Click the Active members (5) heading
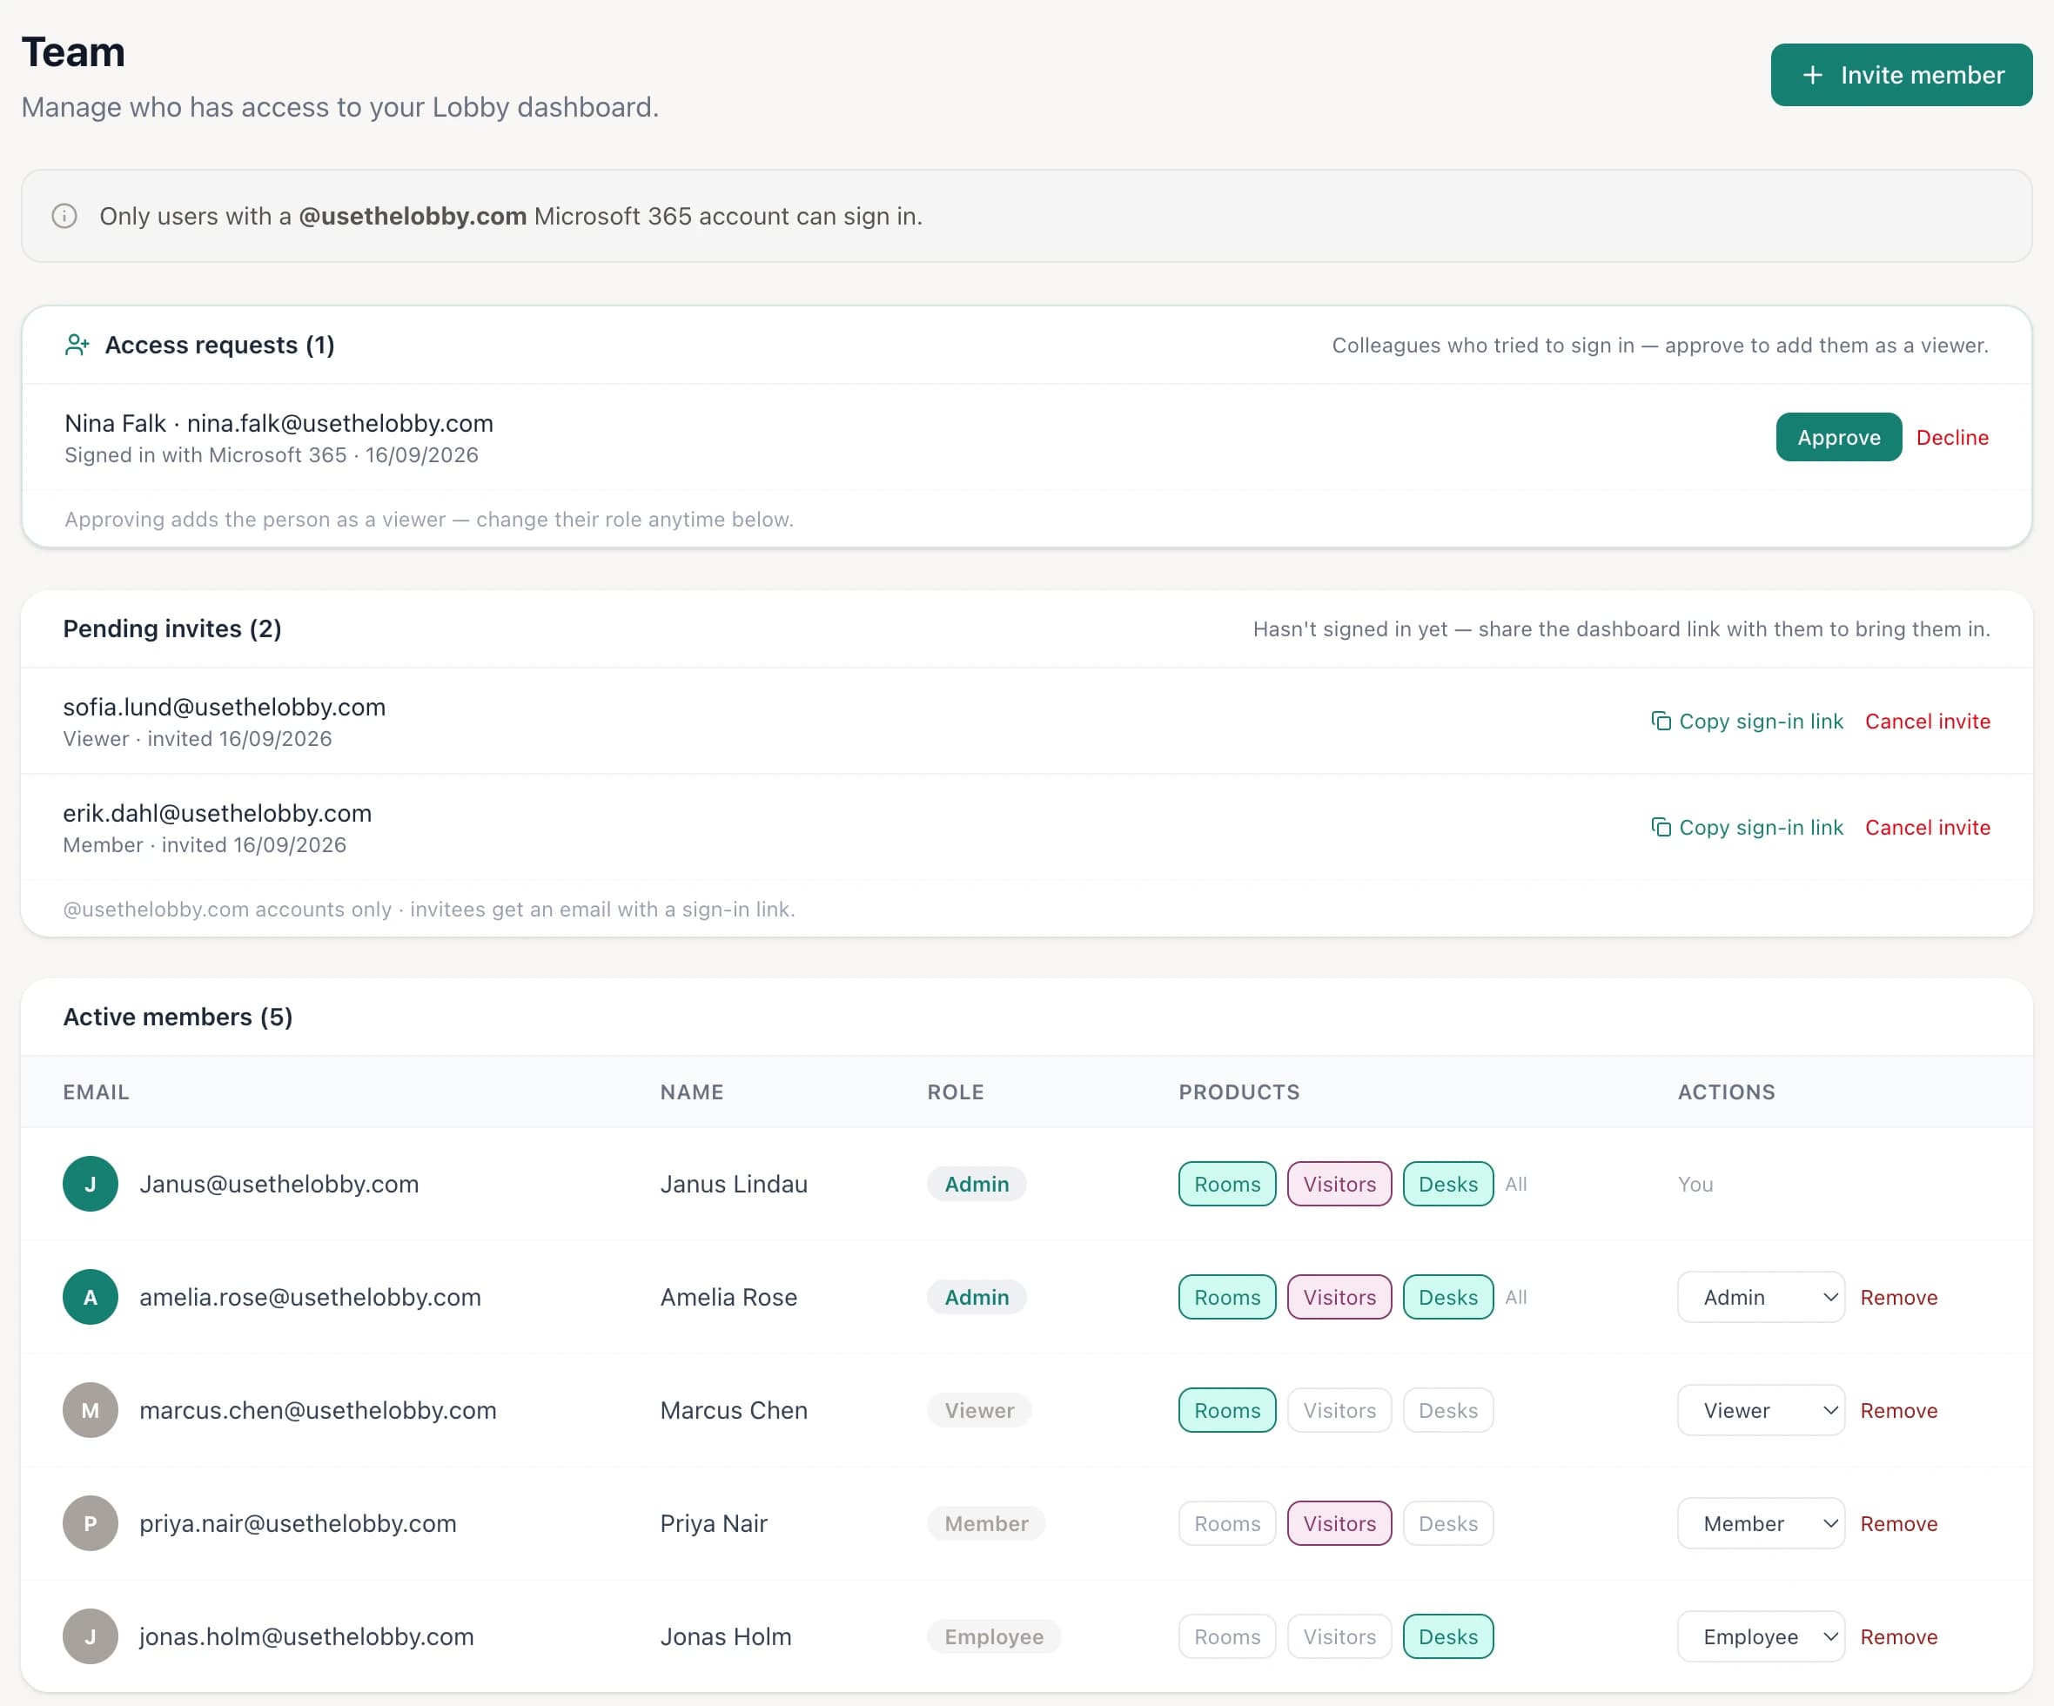The width and height of the screenshot is (2054, 1706). [177, 1017]
